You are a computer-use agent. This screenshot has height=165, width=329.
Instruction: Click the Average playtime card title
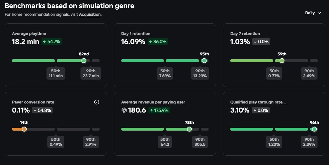29,34
